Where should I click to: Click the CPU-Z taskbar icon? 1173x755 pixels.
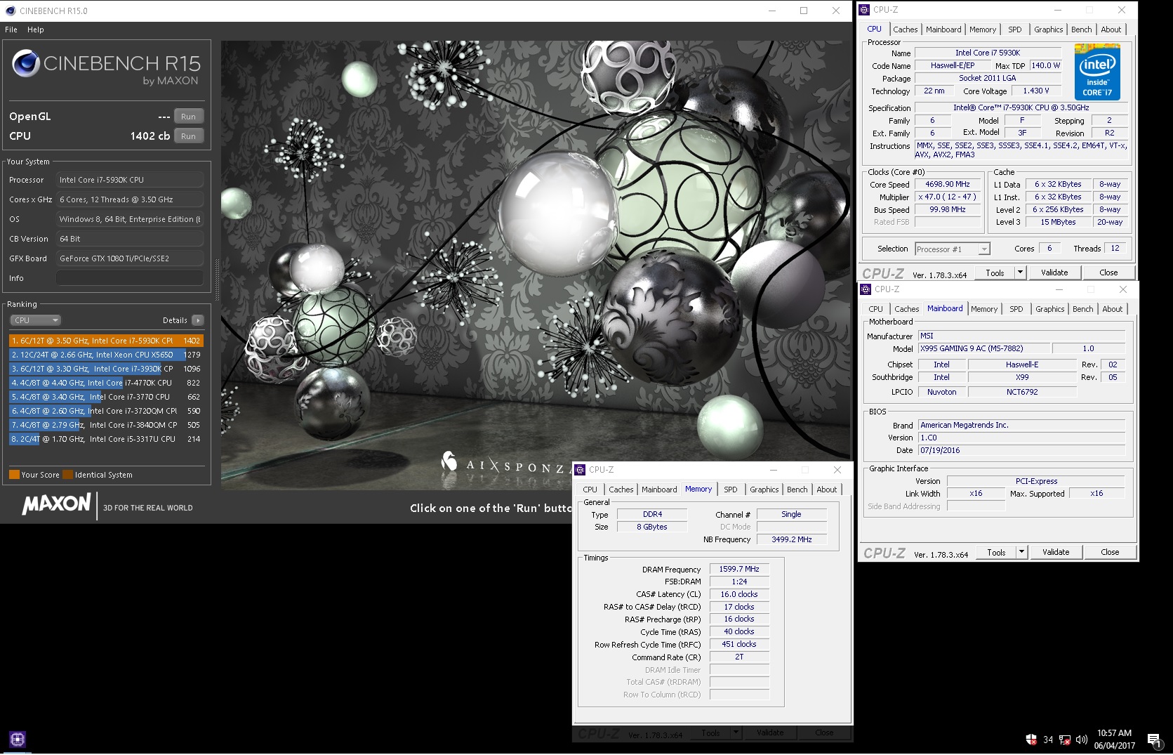click(x=18, y=739)
